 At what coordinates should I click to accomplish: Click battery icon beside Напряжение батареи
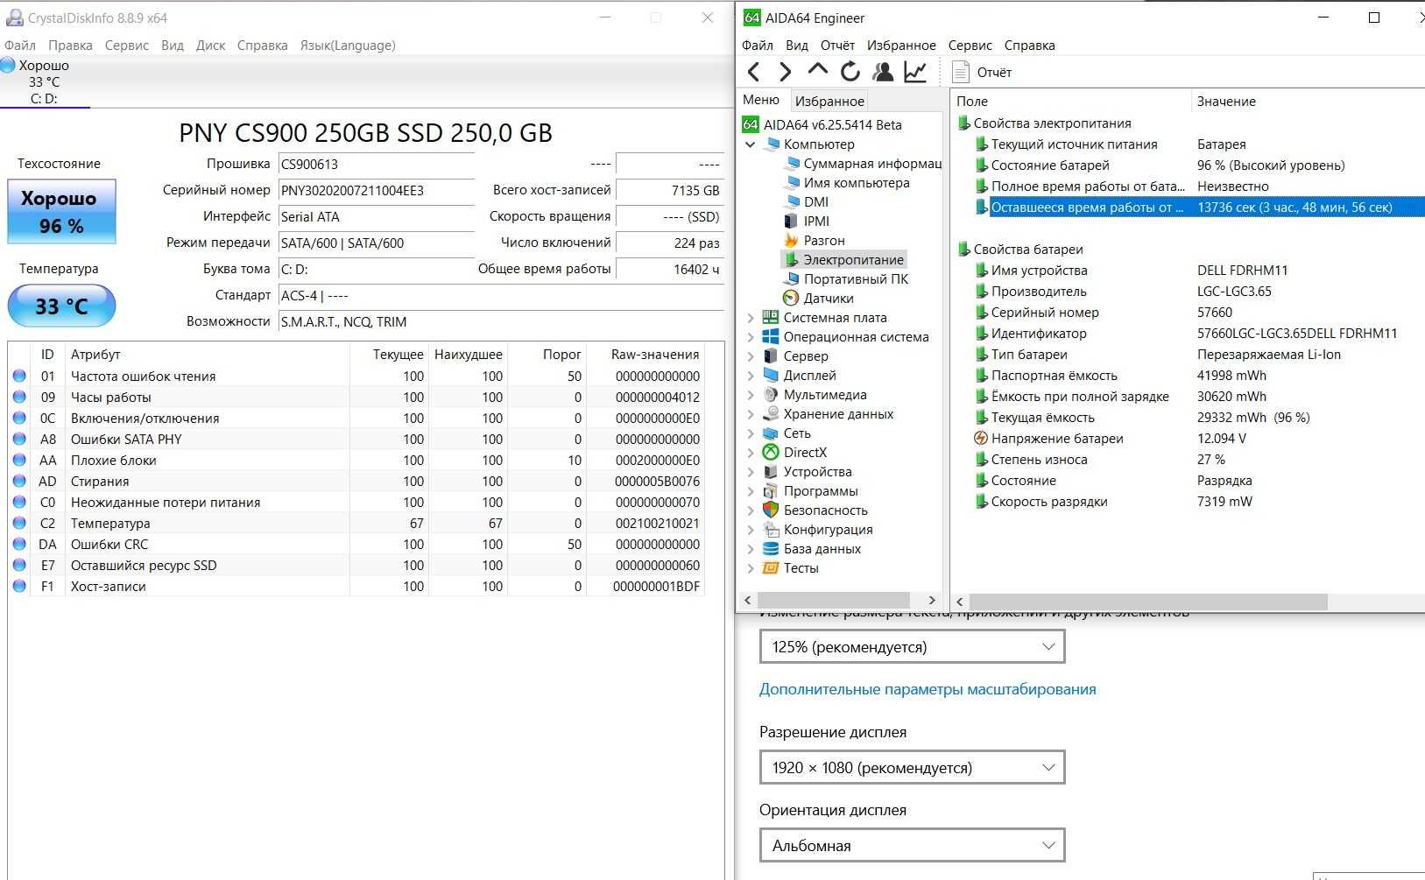pos(981,439)
